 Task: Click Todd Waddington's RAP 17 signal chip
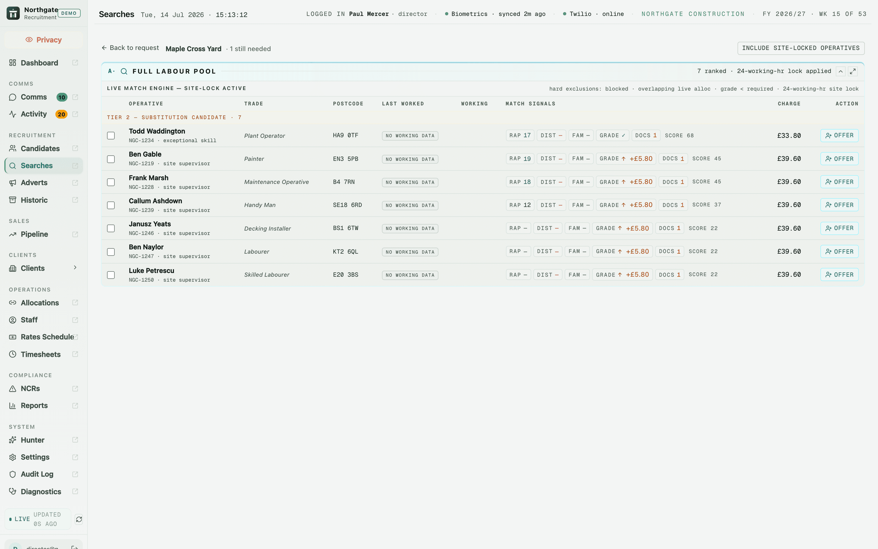(x=520, y=135)
